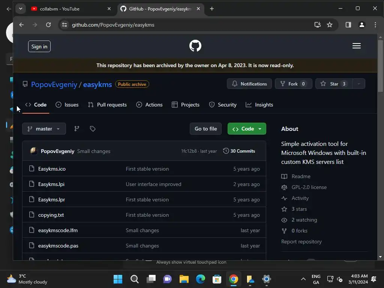Open the Easykms.lpi file

point(51,184)
